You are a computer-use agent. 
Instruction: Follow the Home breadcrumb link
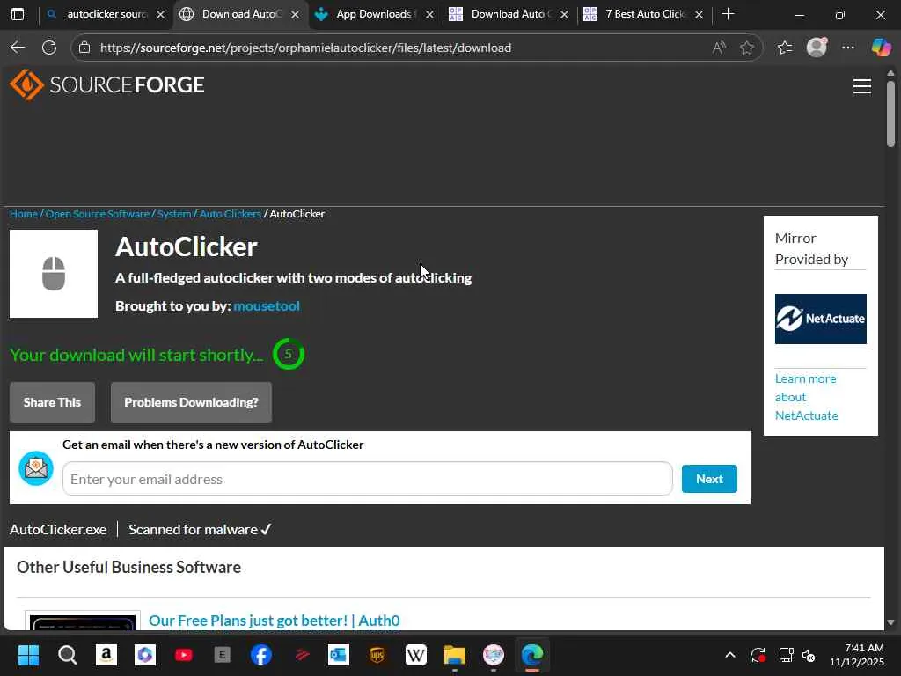point(24,214)
